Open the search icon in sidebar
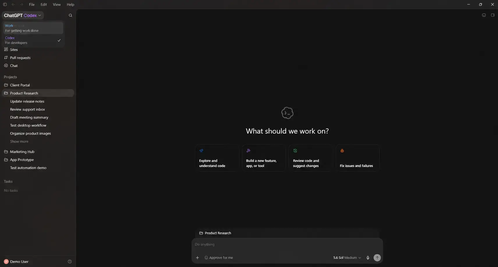This screenshot has height=267, width=498. click(70, 15)
